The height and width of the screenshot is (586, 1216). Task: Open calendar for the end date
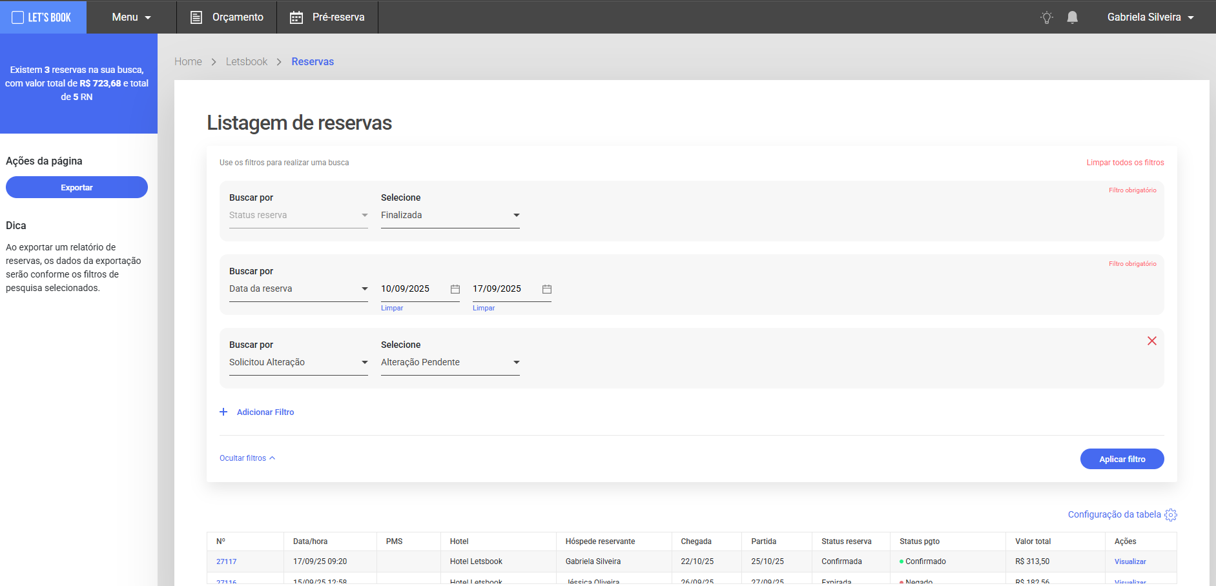point(547,289)
